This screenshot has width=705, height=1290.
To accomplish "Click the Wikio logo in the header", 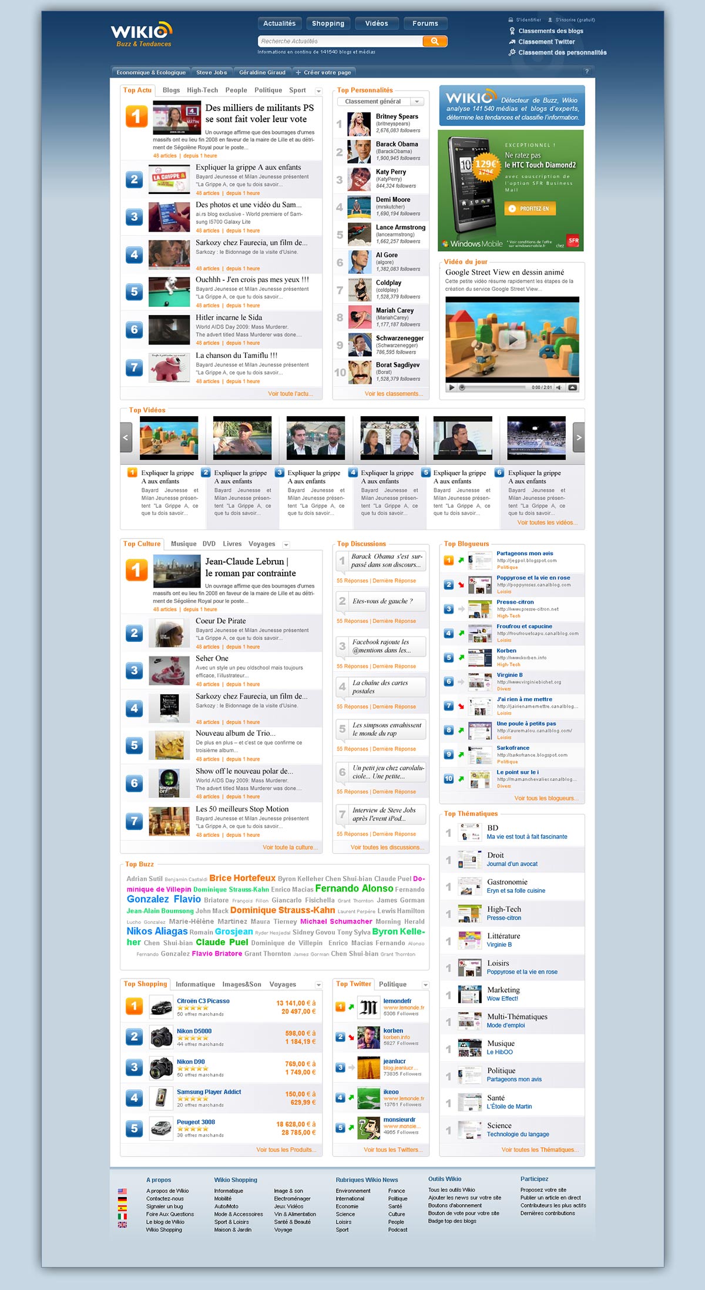I will [142, 34].
